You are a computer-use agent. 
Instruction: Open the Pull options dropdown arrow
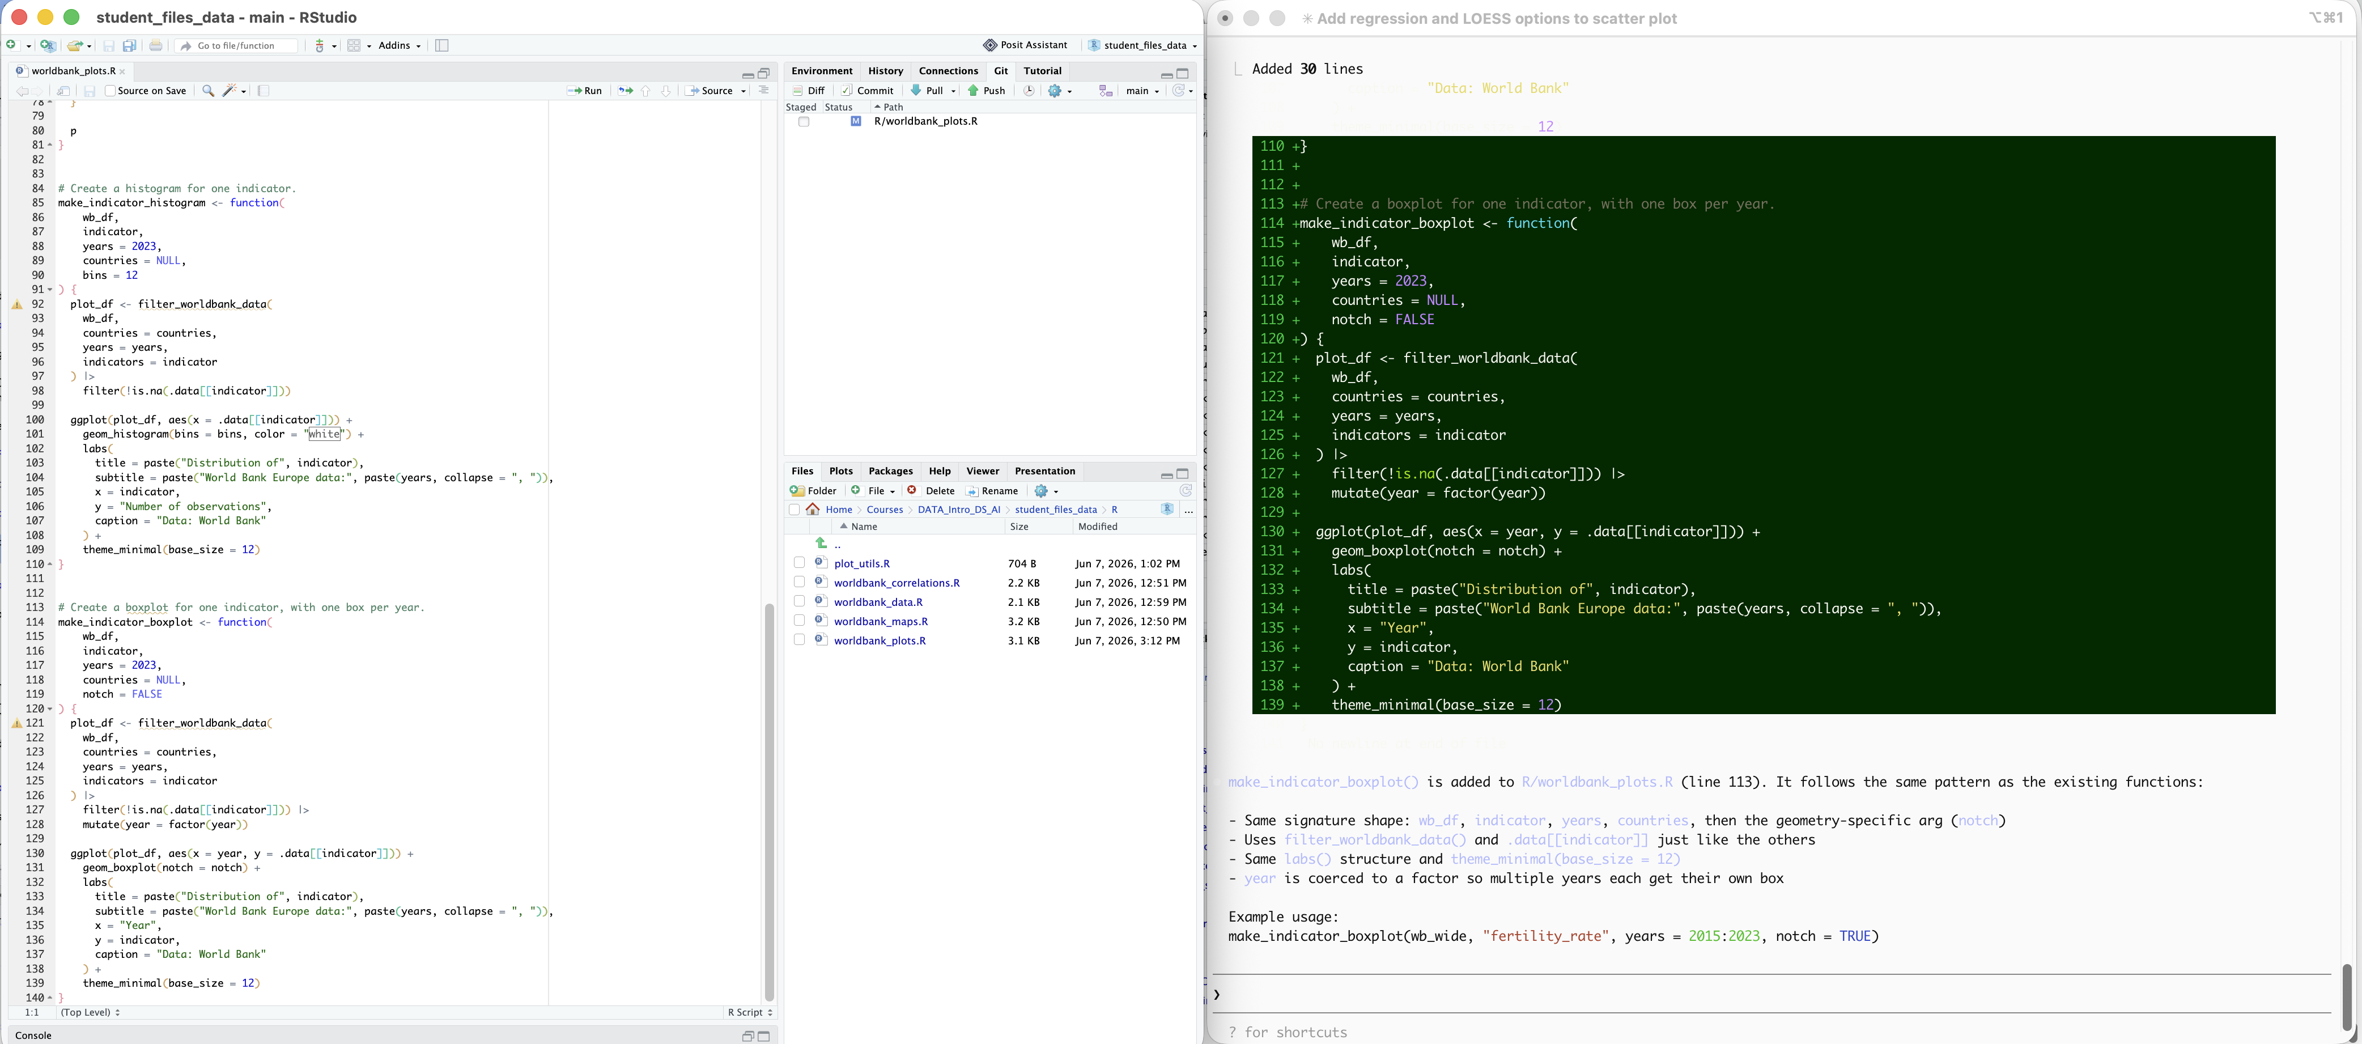954,91
